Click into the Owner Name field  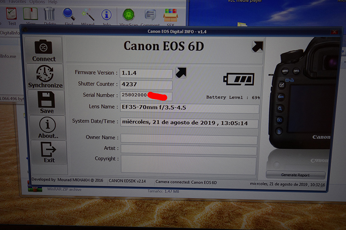pos(189,140)
